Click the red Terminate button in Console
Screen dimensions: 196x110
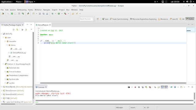[135, 87]
